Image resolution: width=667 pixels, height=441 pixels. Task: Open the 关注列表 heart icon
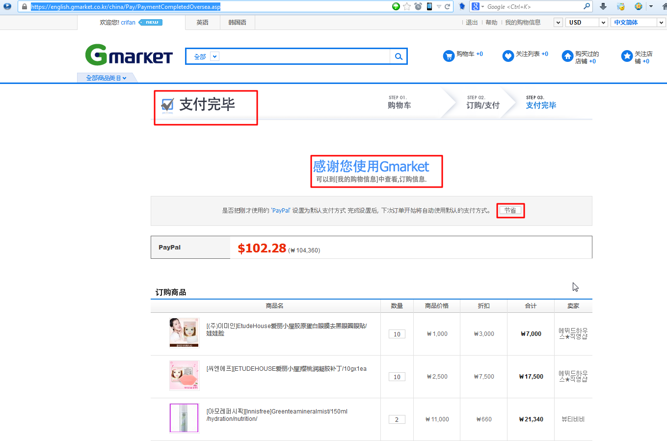[x=508, y=56]
